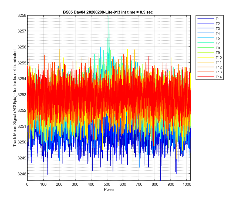Click y-axis tick value 3257
Viewport: 243px width, 203px height.
coord(22,31)
